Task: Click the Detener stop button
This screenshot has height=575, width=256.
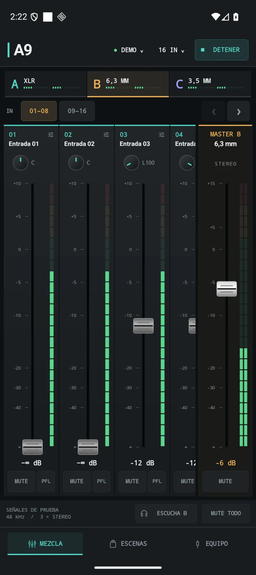Action: (222, 50)
